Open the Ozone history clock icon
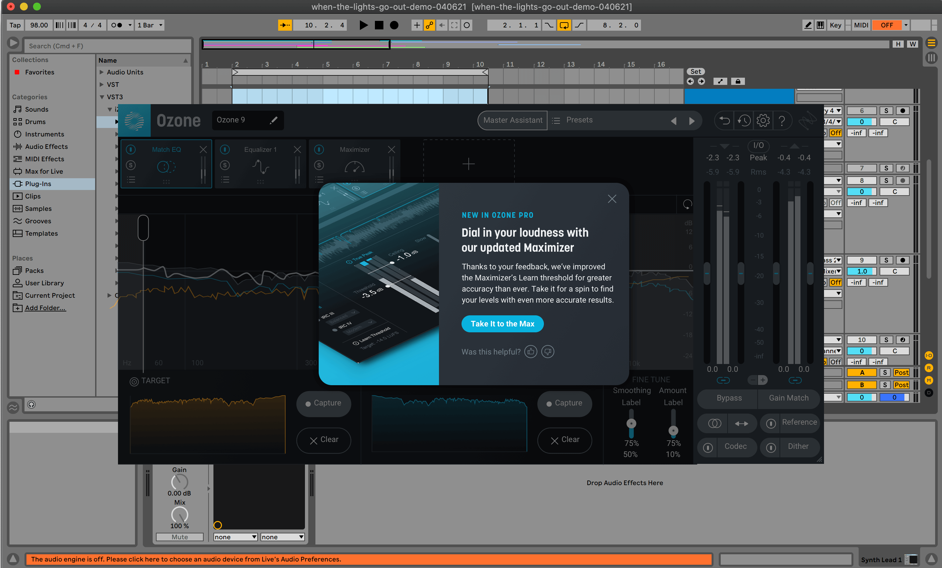This screenshot has height=568, width=942. click(x=744, y=121)
